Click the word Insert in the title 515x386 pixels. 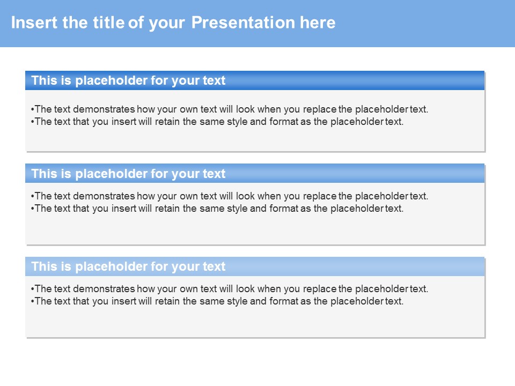tap(34, 23)
